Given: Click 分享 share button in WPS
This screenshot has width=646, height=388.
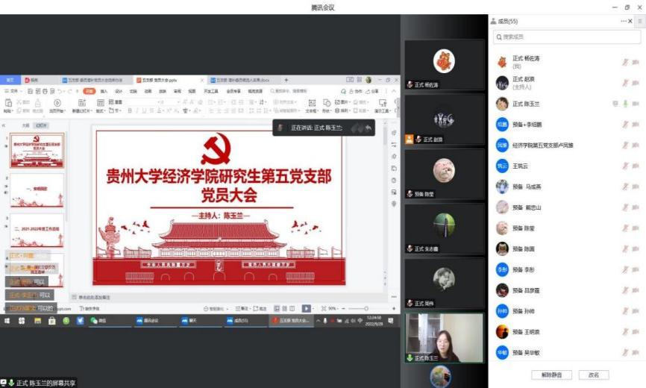Looking at the screenshot, I should (x=371, y=91).
